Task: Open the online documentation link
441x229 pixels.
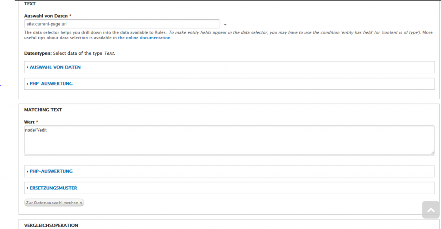Action: (144, 38)
